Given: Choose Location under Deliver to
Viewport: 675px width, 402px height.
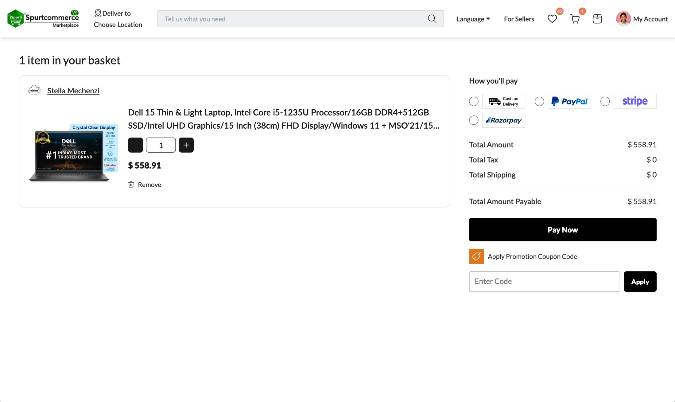Looking at the screenshot, I should pos(118,25).
